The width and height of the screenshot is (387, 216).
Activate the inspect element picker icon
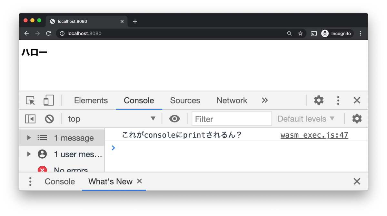[x=30, y=101]
